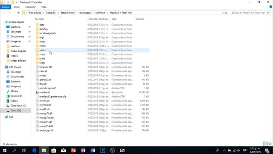Open the Compartir ribbon tab
The width and height of the screenshot is (273, 154).
click(x=30, y=7)
